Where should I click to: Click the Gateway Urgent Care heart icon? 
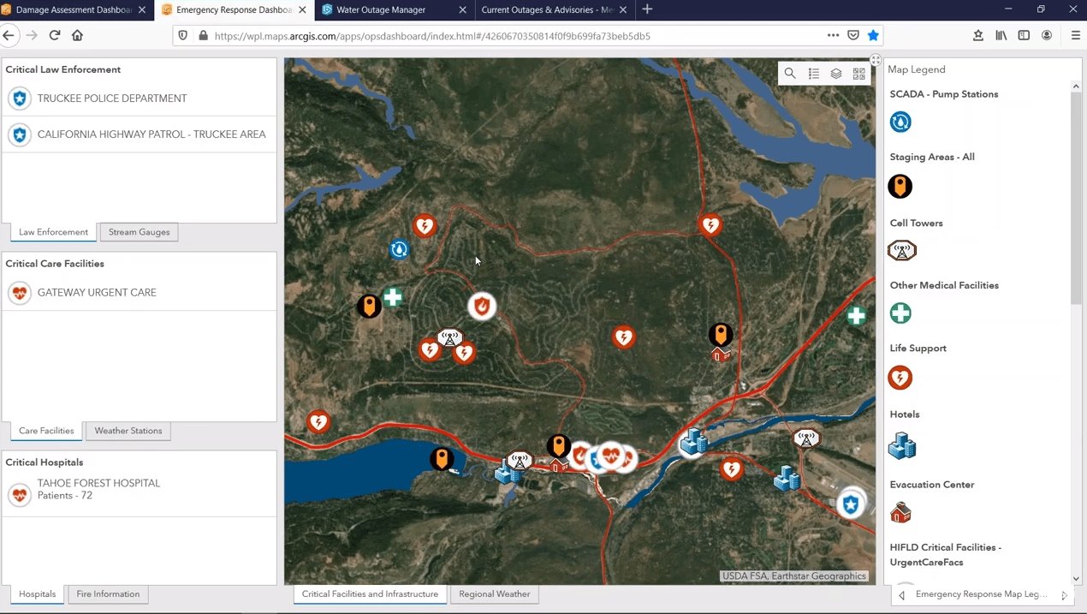tap(20, 293)
